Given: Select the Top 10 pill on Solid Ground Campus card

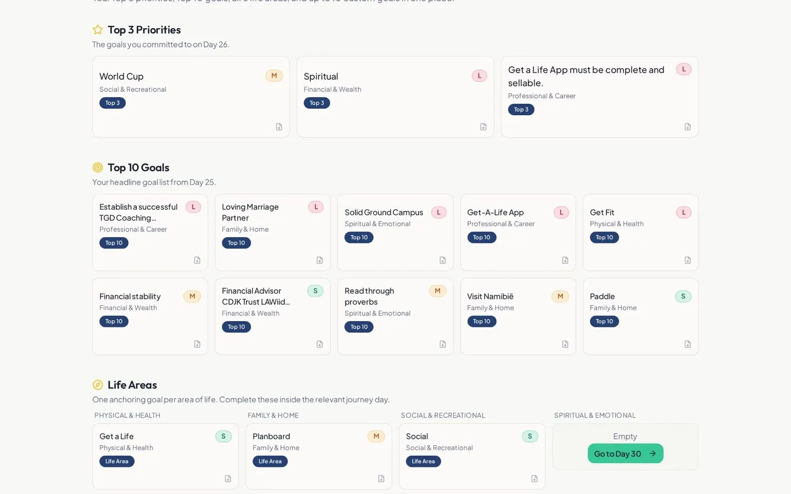Looking at the screenshot, I should (x=359, y=237).
